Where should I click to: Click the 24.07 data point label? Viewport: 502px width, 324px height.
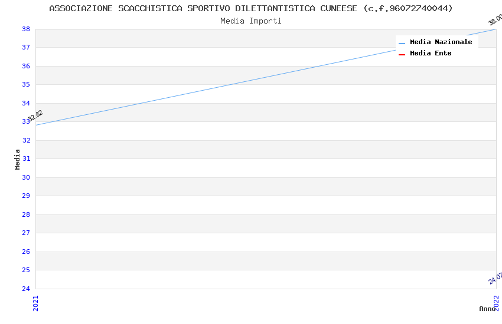tap(495, 278)
